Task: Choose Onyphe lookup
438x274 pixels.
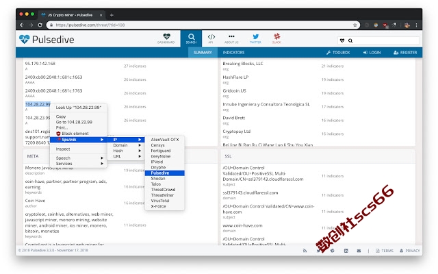Action: (x=164, y=167)
